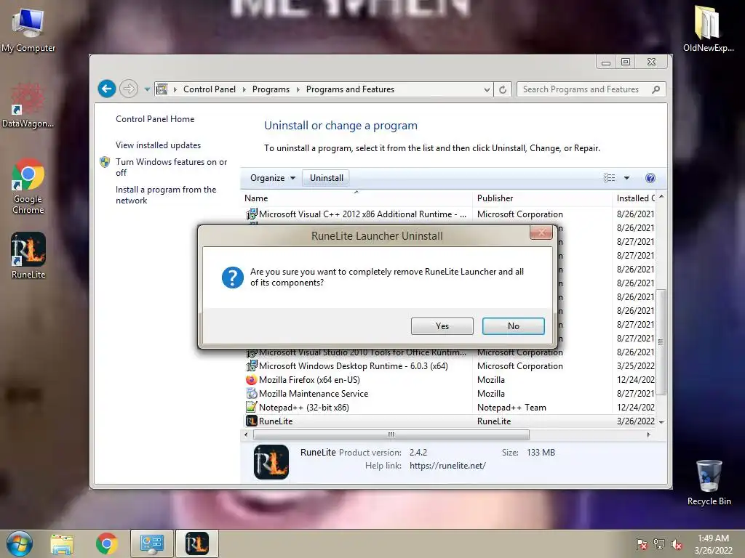The image size is (745, 558).
Task: Confirm uninstall by clicking Yes
Action: point(442,326)
